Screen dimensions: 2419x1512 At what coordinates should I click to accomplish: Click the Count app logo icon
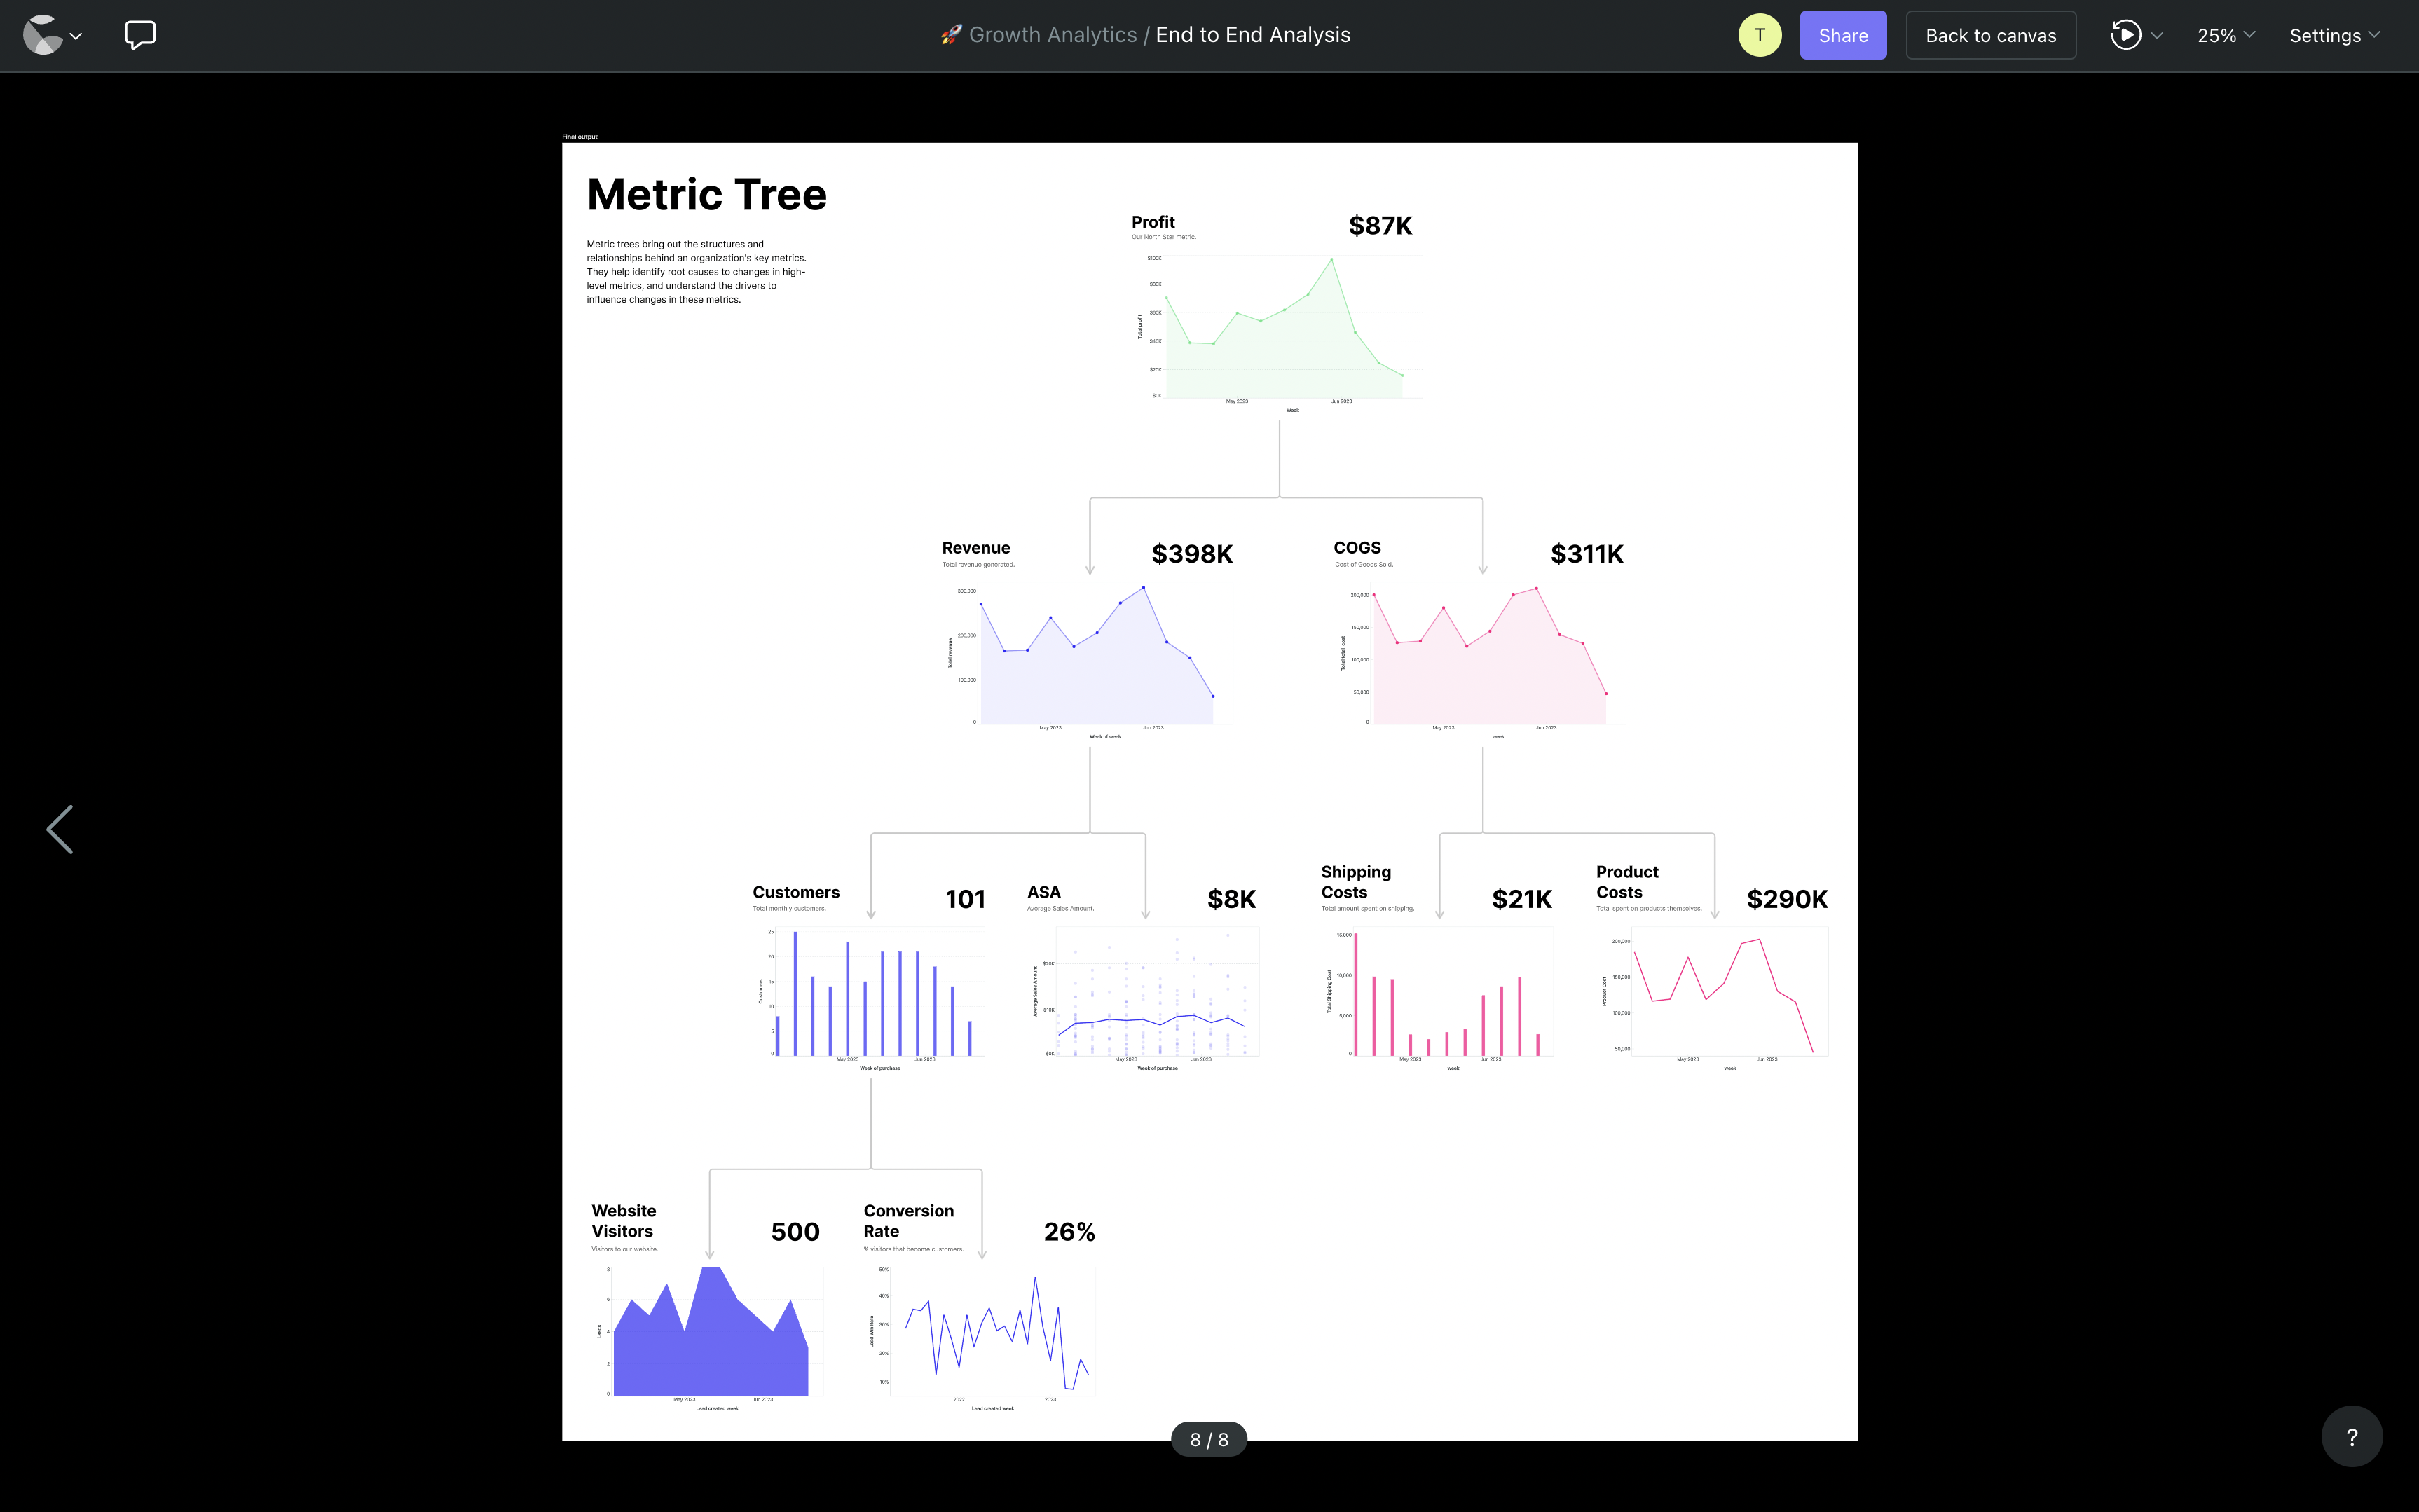(x=42, y=35)
